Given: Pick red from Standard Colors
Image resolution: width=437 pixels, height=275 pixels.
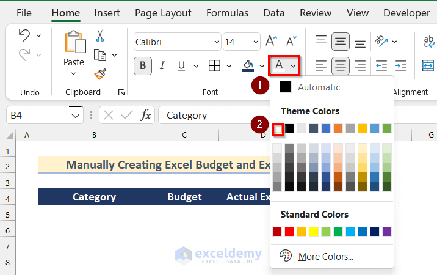Looking at the screenshot, I should pos(289,232).
